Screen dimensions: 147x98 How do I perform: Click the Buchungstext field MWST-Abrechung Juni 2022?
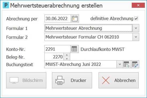pos(81,64)
